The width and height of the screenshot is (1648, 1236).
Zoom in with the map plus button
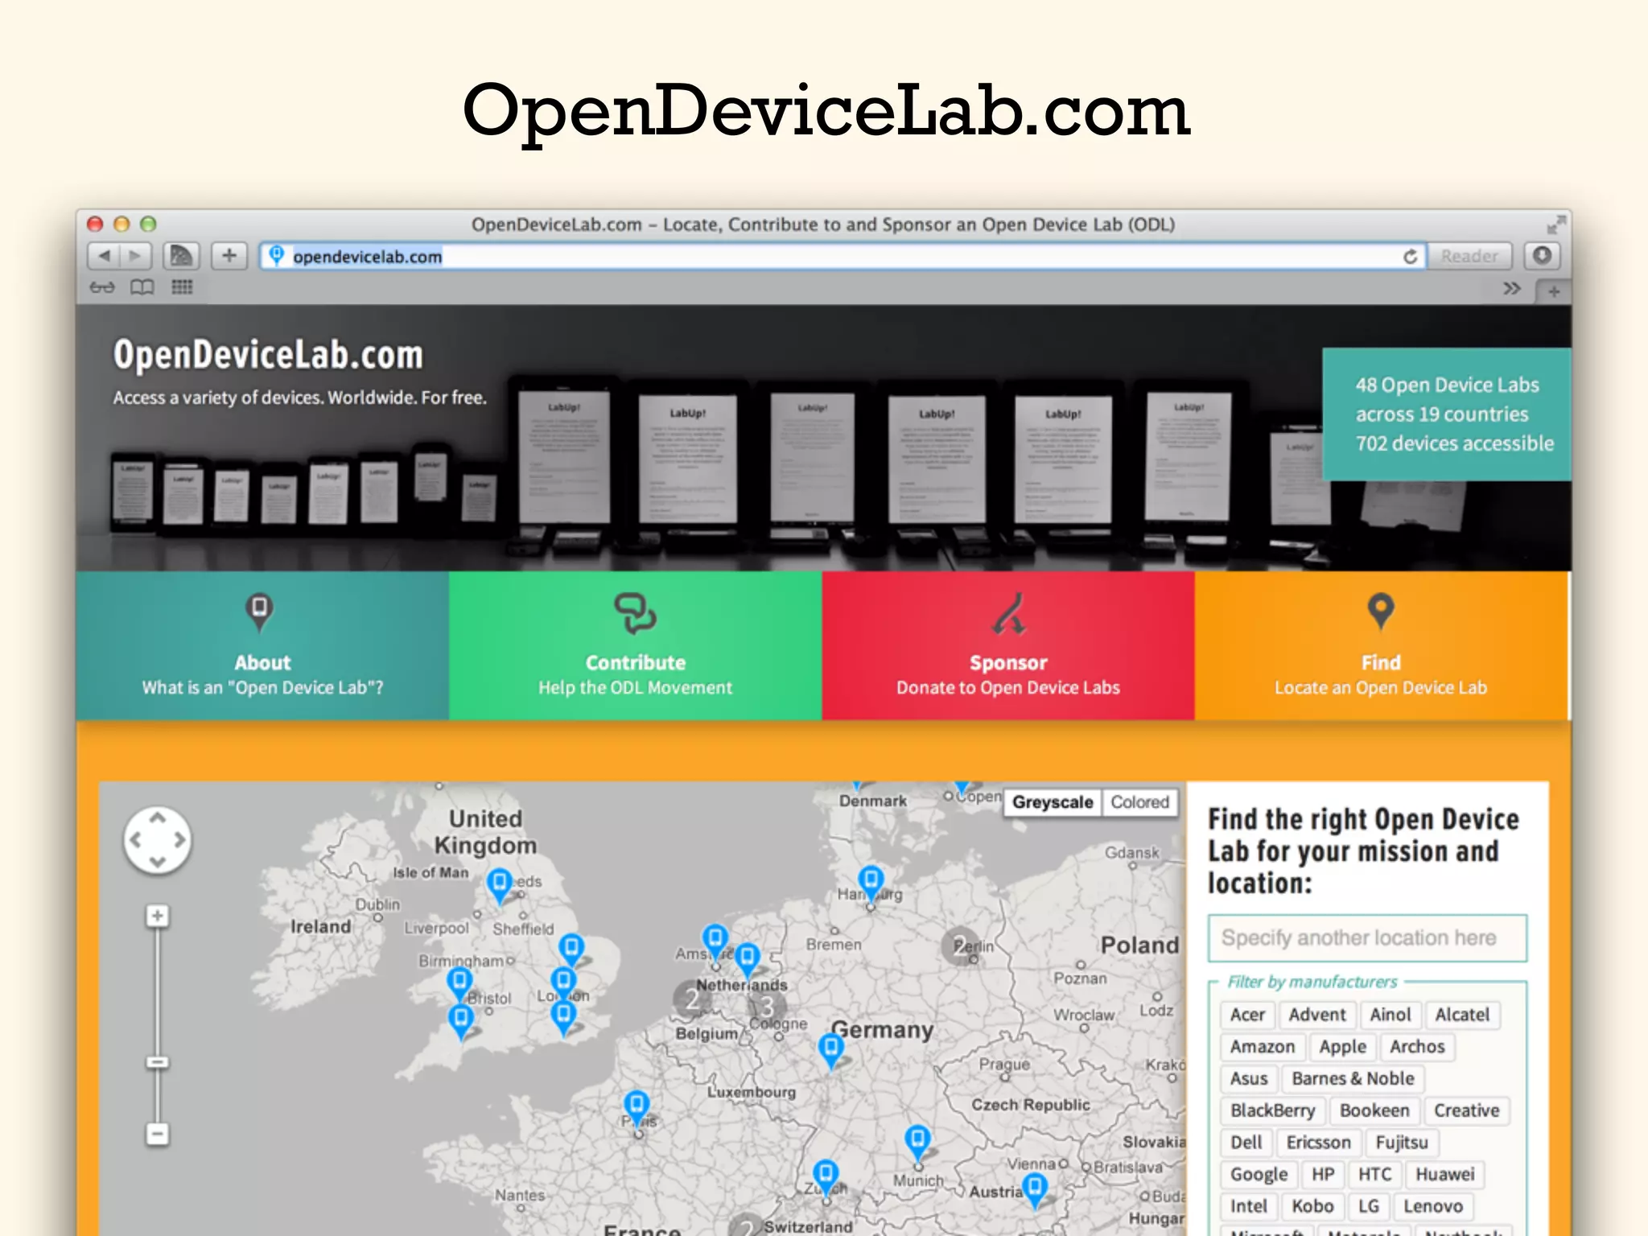(x=158, y=916)
